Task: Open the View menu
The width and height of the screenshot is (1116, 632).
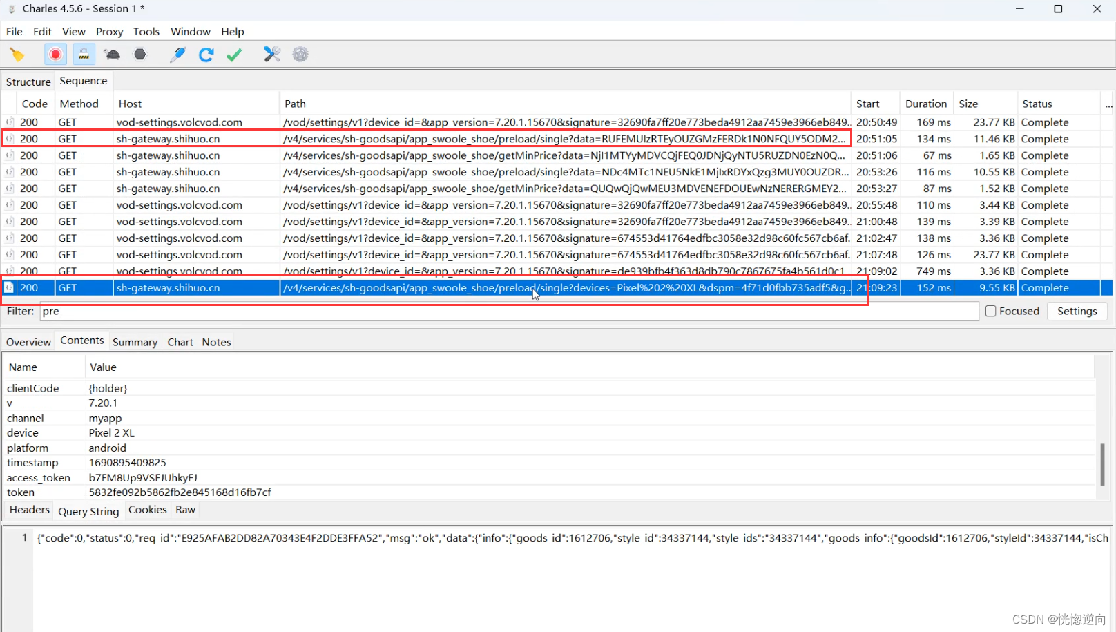Action: (74, 32)
